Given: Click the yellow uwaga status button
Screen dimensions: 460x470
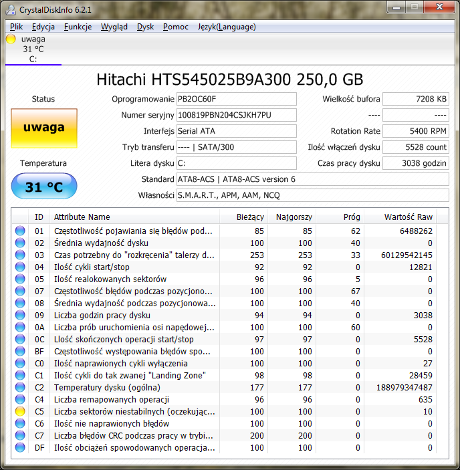Looking at the screenshot, I should (44, 128).
